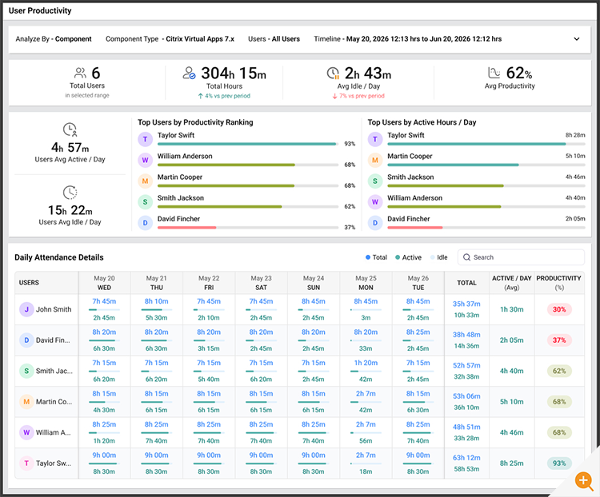Image resolution: width=600 pixels, height=497 pixels.
Task: Click Smith Jackson avatar in Active Hours list
Action: (x=375, y=181)
